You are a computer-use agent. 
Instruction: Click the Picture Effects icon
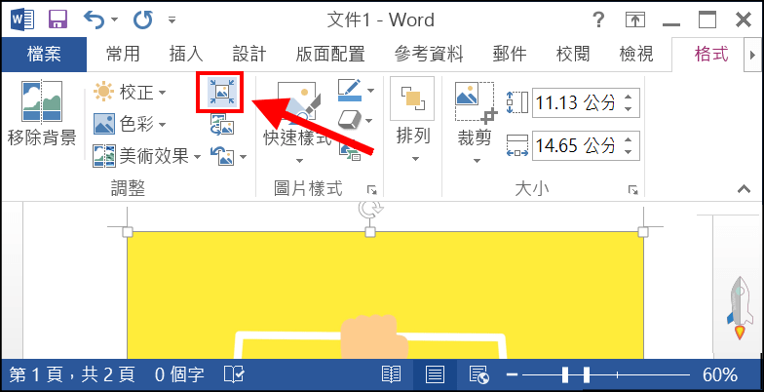[349, 119]
